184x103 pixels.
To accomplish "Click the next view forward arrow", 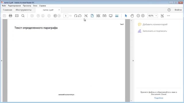I will coord(59,16).
